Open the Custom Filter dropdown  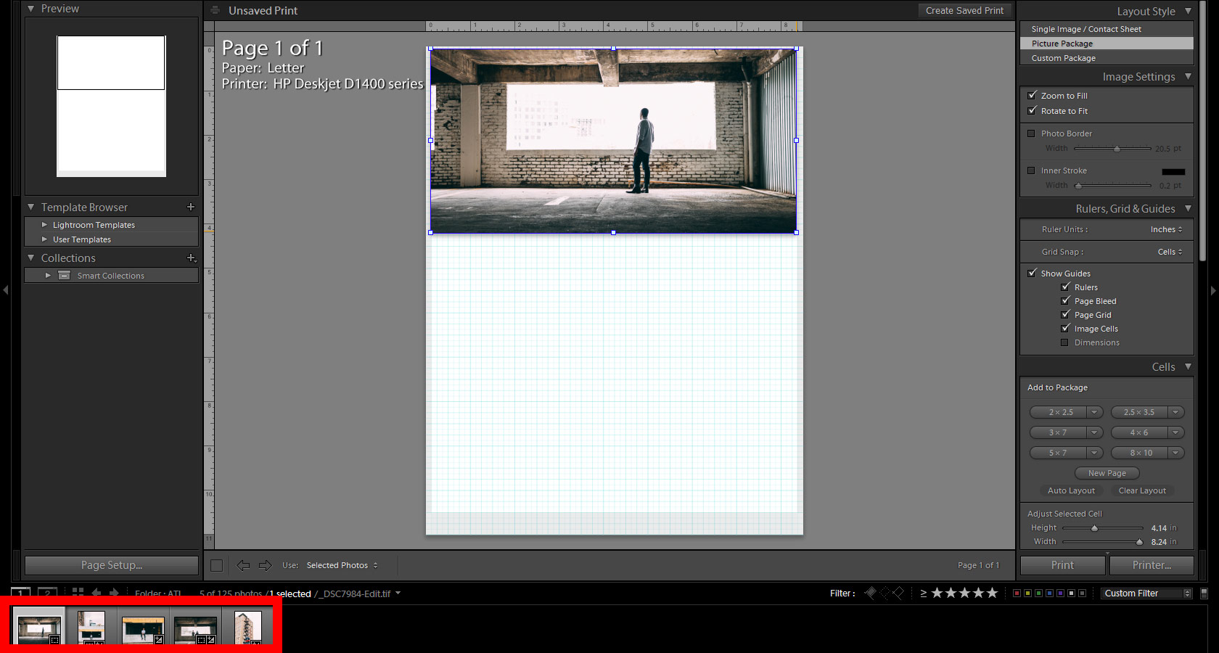coord(1146,593)
